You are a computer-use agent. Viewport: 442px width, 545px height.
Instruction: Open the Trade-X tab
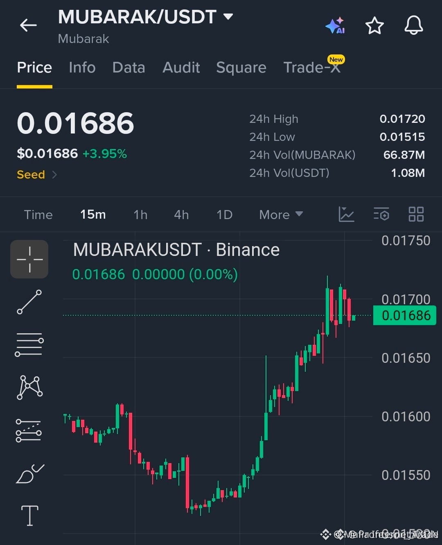point(312,67)
